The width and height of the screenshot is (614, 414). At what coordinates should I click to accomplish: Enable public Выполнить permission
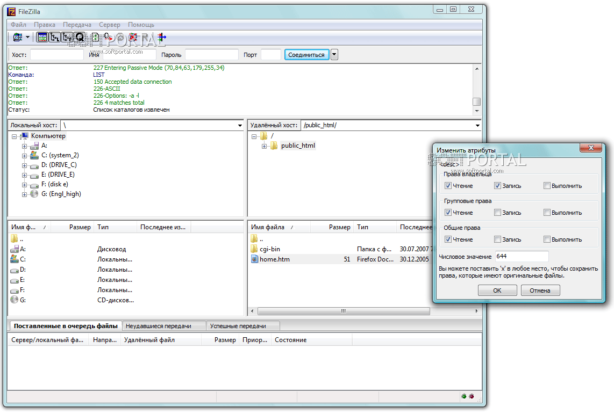pos(547,239)
